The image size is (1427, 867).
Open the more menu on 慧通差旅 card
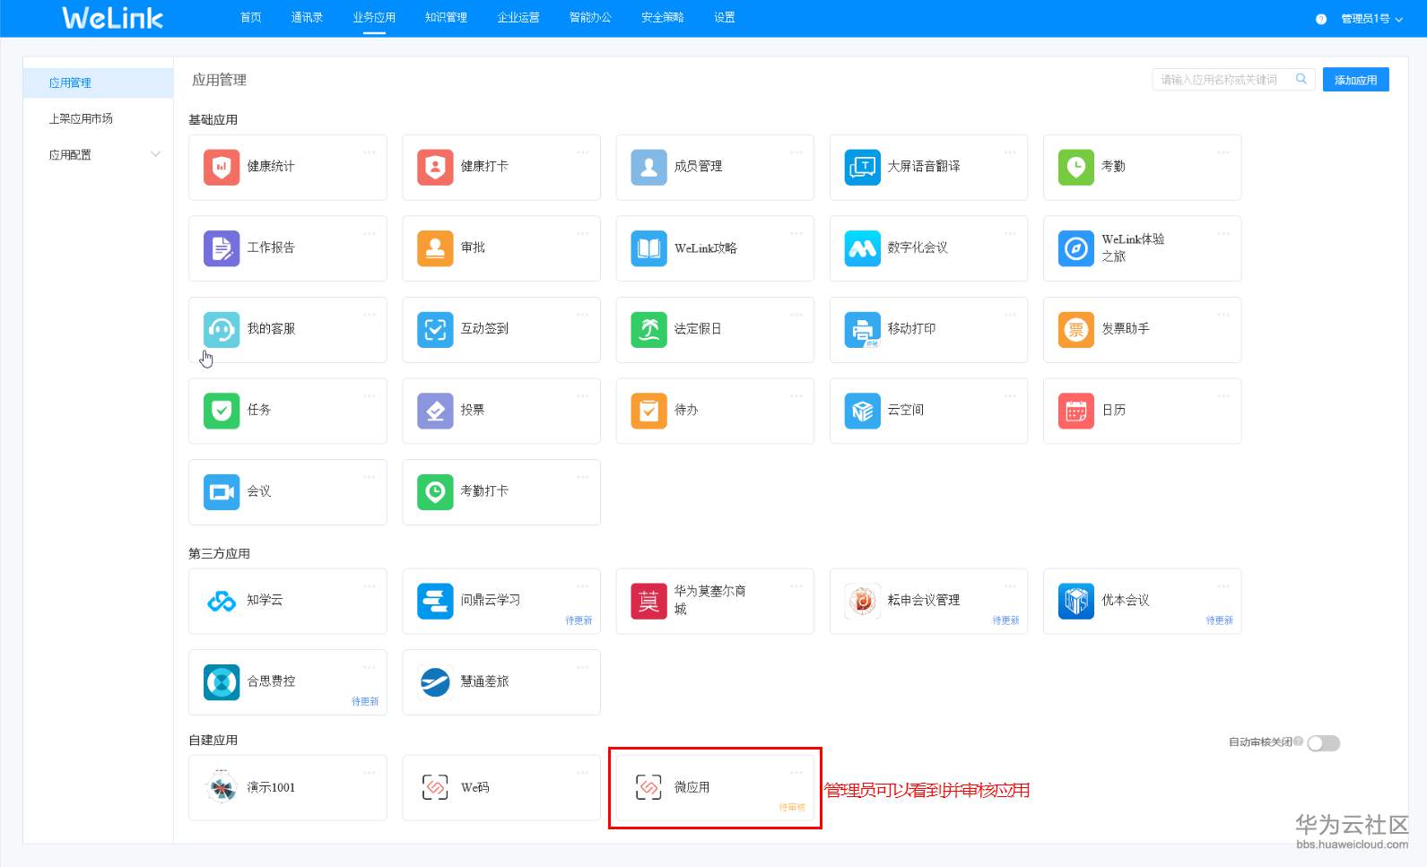pyautogui.click(x=583, y=668)
